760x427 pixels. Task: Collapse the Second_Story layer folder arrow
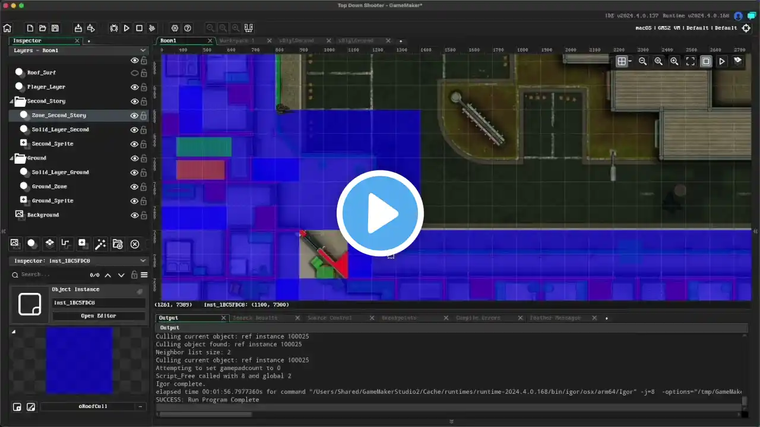12,101
